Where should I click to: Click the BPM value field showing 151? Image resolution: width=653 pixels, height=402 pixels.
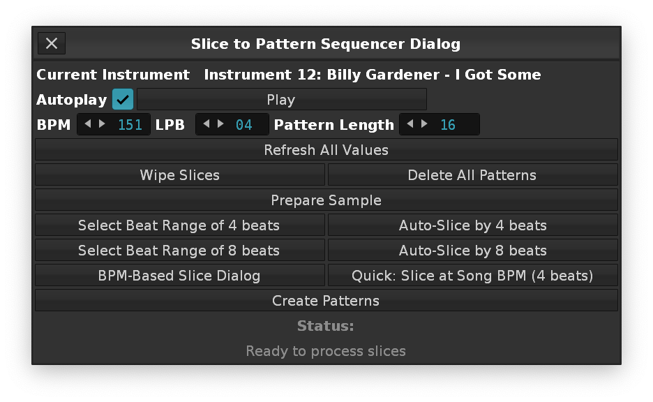pyautogui.click(x=130, y=125)
